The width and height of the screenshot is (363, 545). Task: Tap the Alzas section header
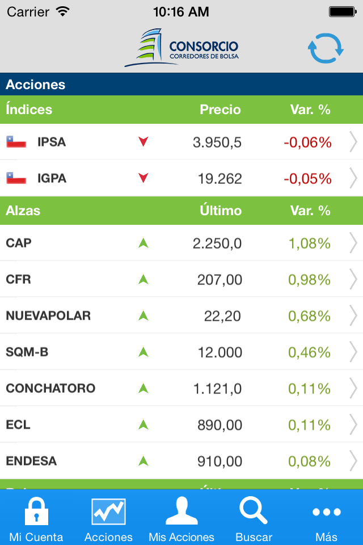click(x=23, y=211)
